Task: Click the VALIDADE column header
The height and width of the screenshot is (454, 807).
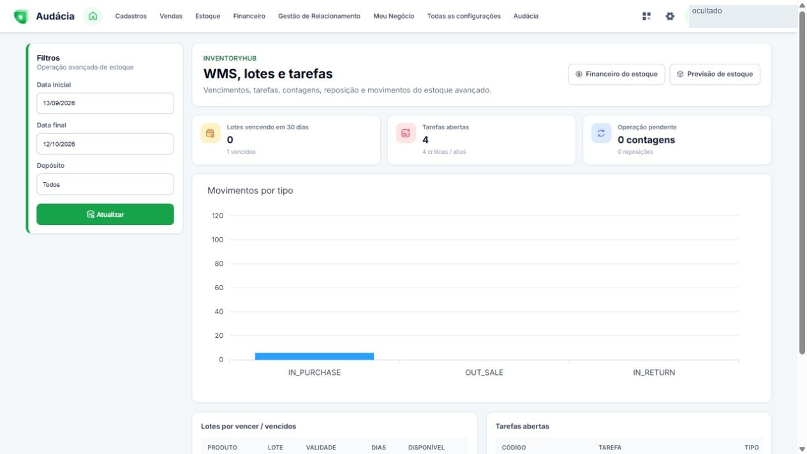Action: pos(321,448)
